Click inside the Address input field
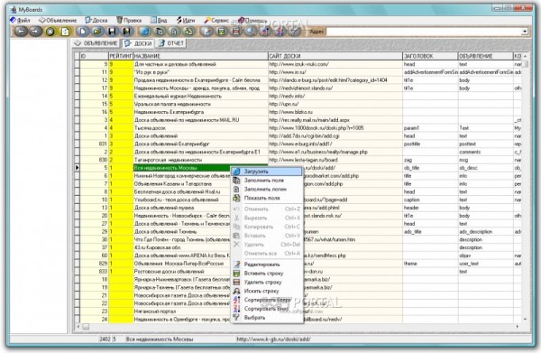 coord(424,32)
